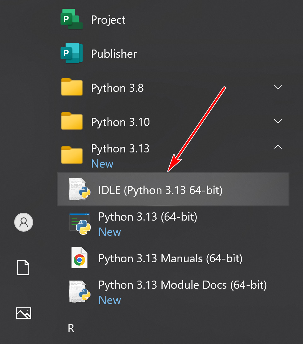The height and width of the screenshot is (344, 303).
Task: Click the Python 3.13 (64-bit) console icon
Action: click(x=80, y=224)
